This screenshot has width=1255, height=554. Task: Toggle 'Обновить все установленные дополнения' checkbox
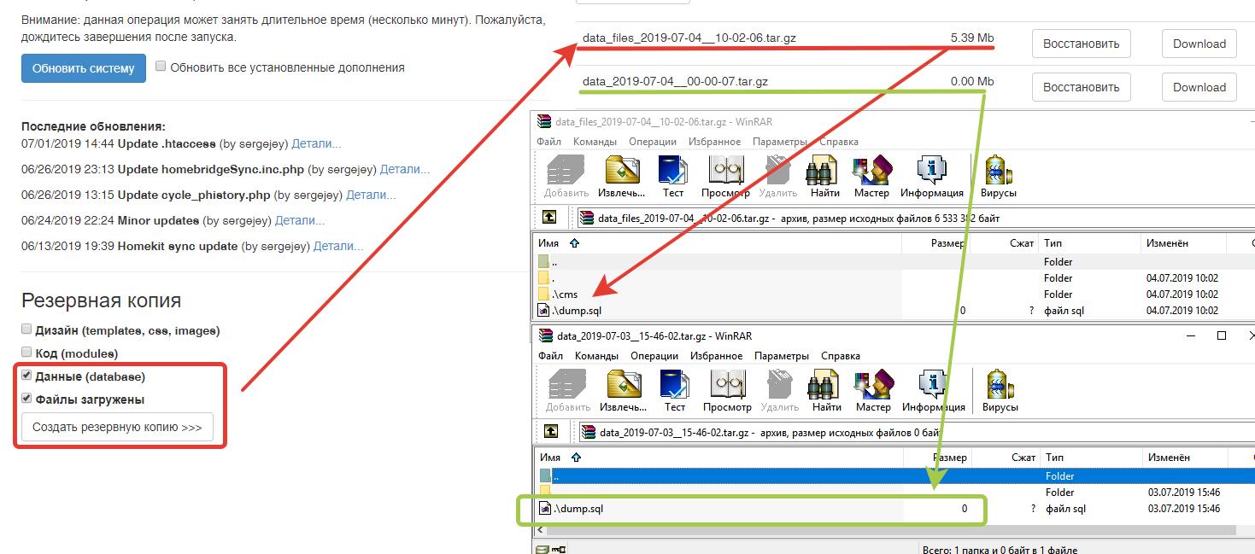[161, 66]
